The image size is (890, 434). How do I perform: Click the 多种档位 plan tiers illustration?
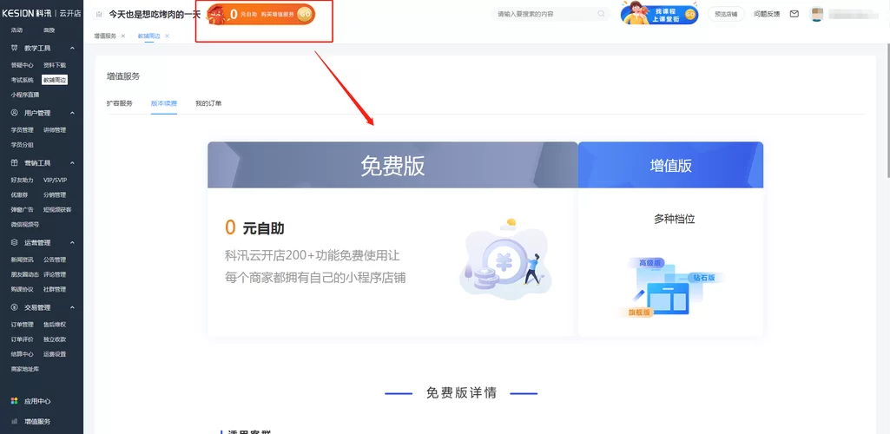[x=671, y=286]
